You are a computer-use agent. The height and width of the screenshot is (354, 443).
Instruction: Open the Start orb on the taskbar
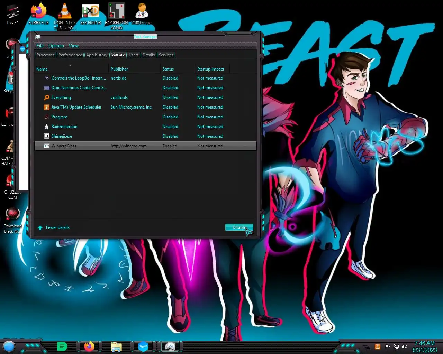[9, 346]
